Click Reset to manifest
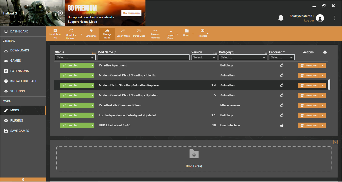Screen dimensions: 342x182 tap(155, 34)
